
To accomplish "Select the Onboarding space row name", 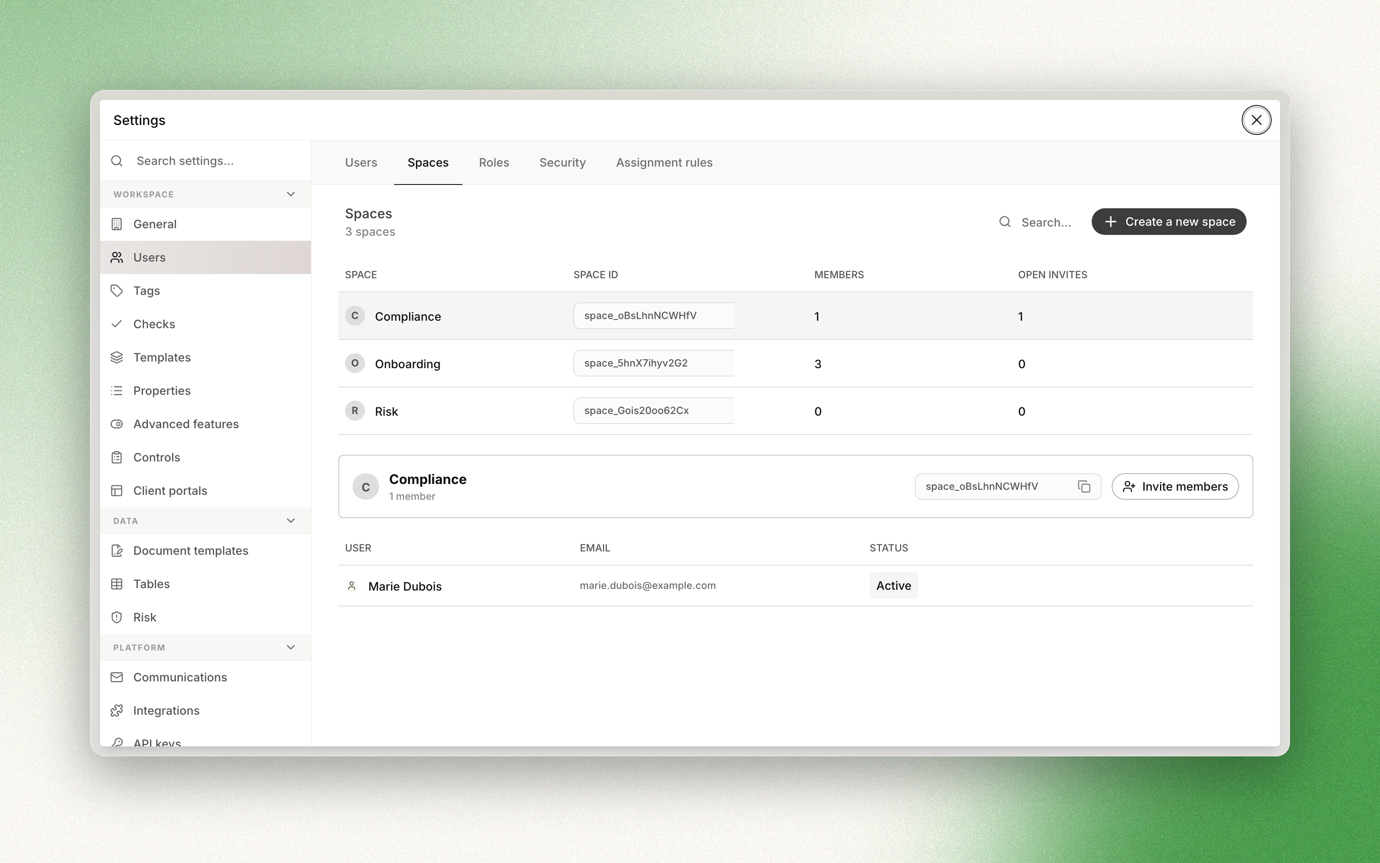I will [x=407, y=364].
